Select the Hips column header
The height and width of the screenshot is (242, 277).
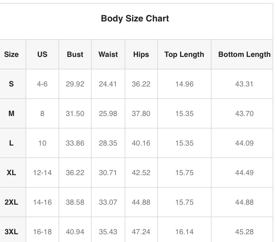click(x=141, y=54)
